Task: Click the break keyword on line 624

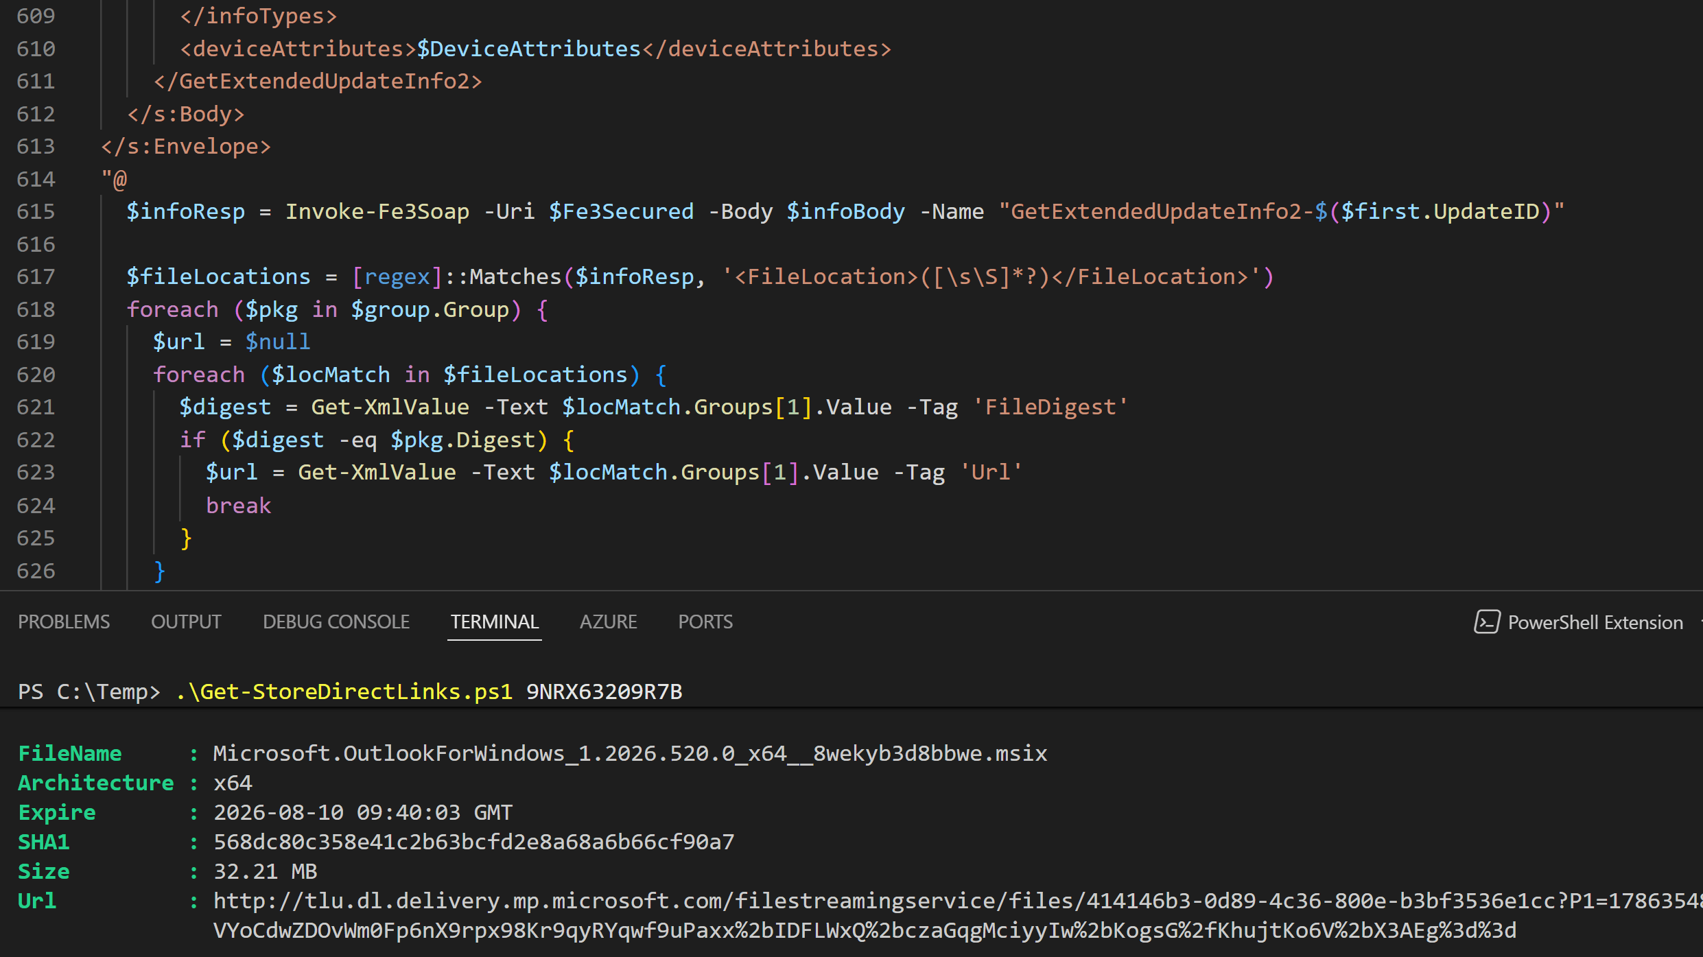Action: point(238,506)
